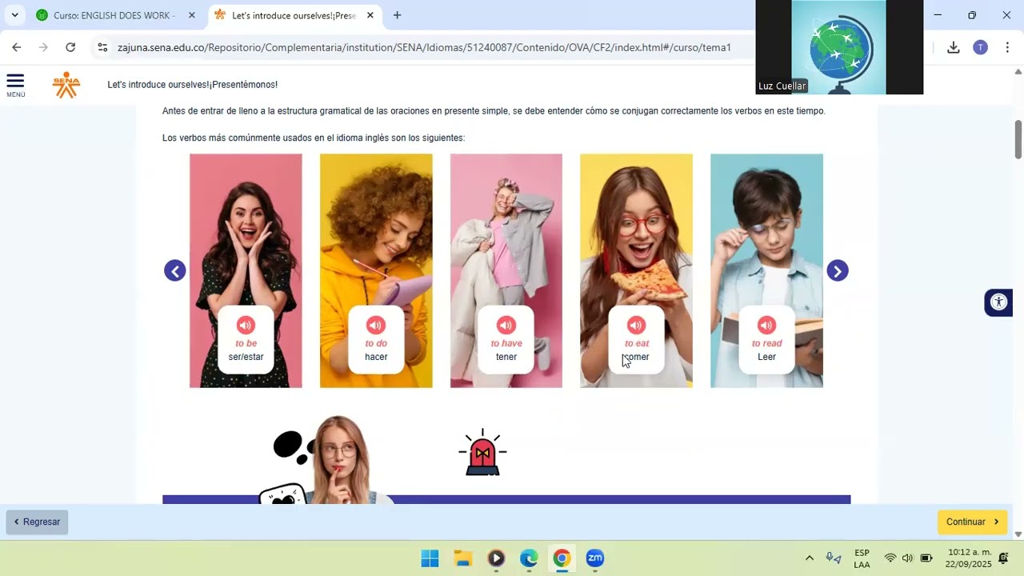Reload the page in Chrome
The height and width of the screenshot is (576, 1024).
point(70,47)
